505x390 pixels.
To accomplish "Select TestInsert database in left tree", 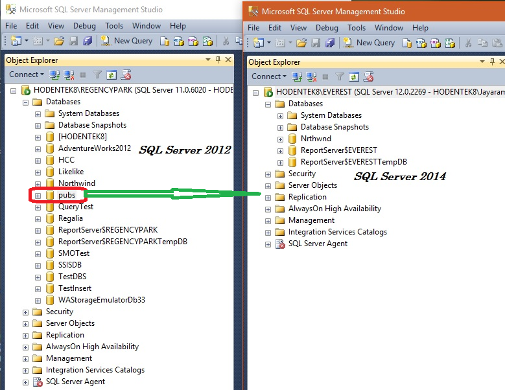I will [75, 288].
